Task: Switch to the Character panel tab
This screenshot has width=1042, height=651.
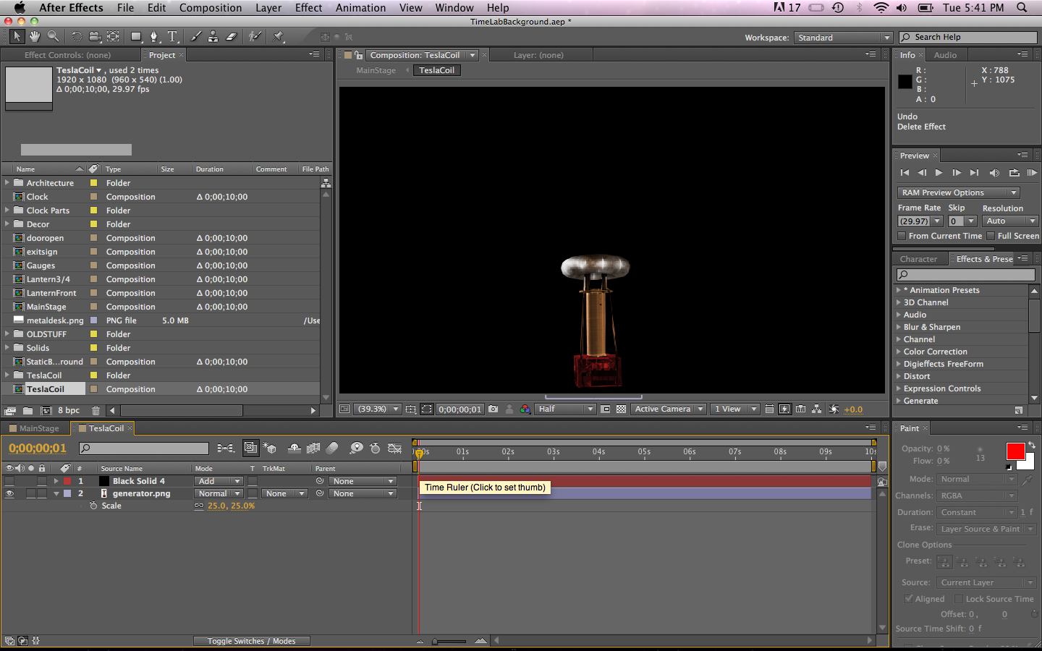Action: [918, 259]
